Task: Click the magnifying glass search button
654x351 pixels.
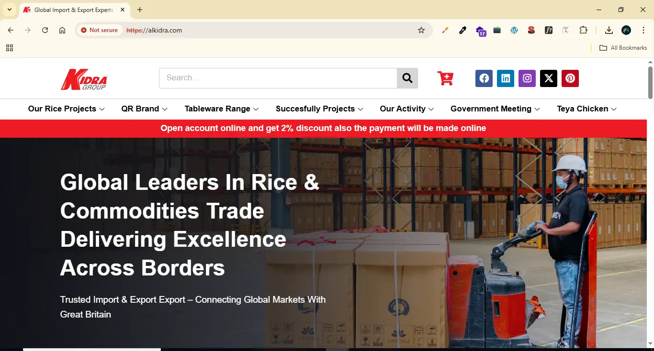Action: click(x=407, y=78)
